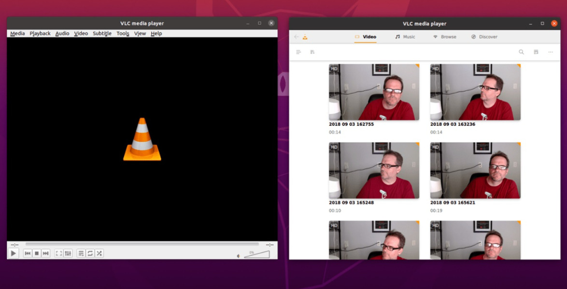Toggle the playlist view in left player
Screen dimensions: 567x289
click(x=81, y=253)
